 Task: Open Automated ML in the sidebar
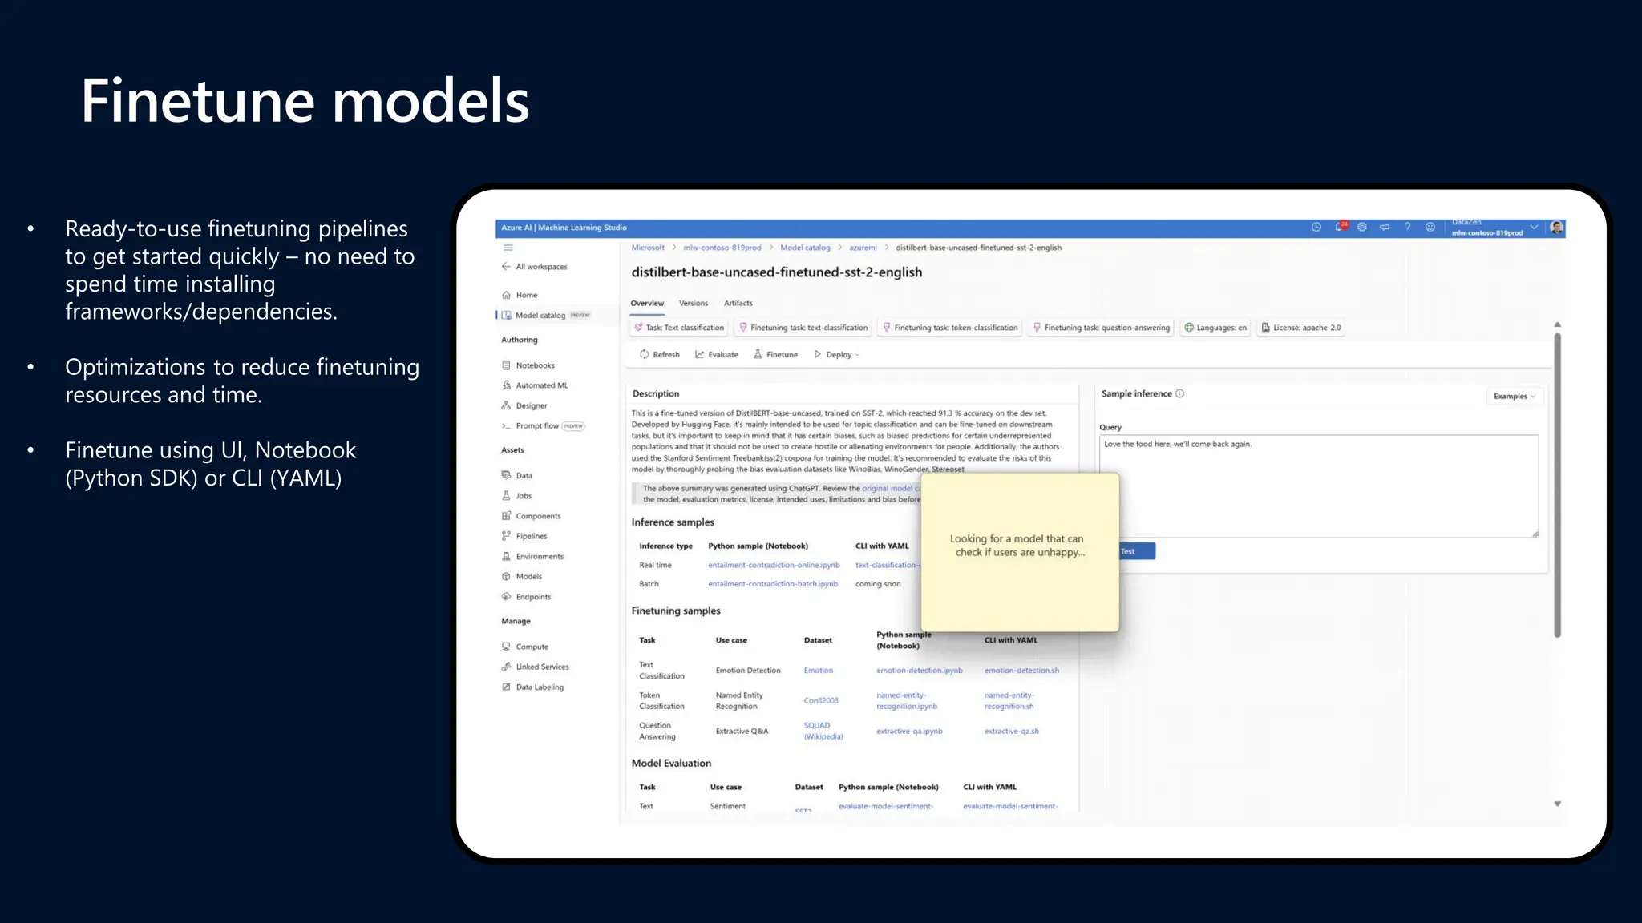pos(541,385)
